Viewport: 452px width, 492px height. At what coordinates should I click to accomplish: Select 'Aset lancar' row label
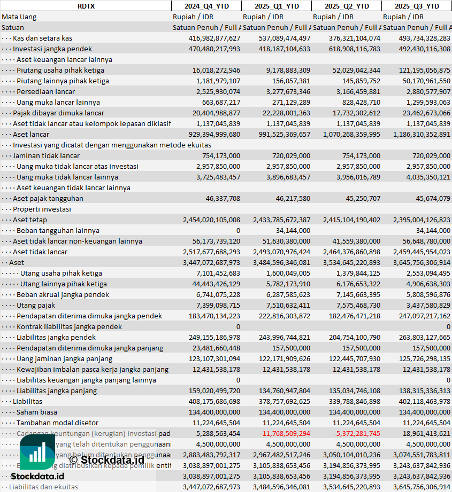coord(31,134)
